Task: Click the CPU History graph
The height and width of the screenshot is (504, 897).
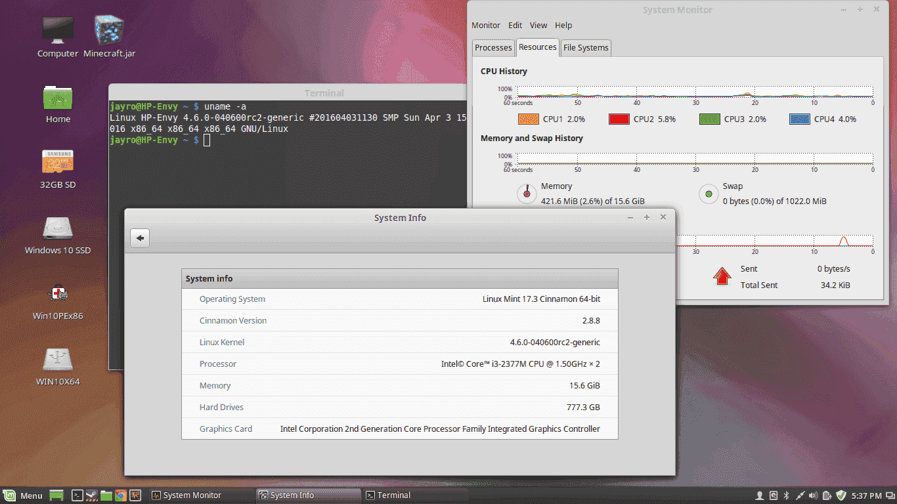Action: point(695,92)
